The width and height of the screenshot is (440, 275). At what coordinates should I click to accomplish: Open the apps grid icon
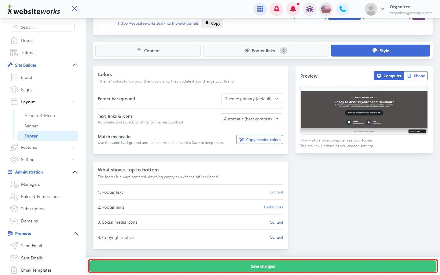tap(260, 9)
